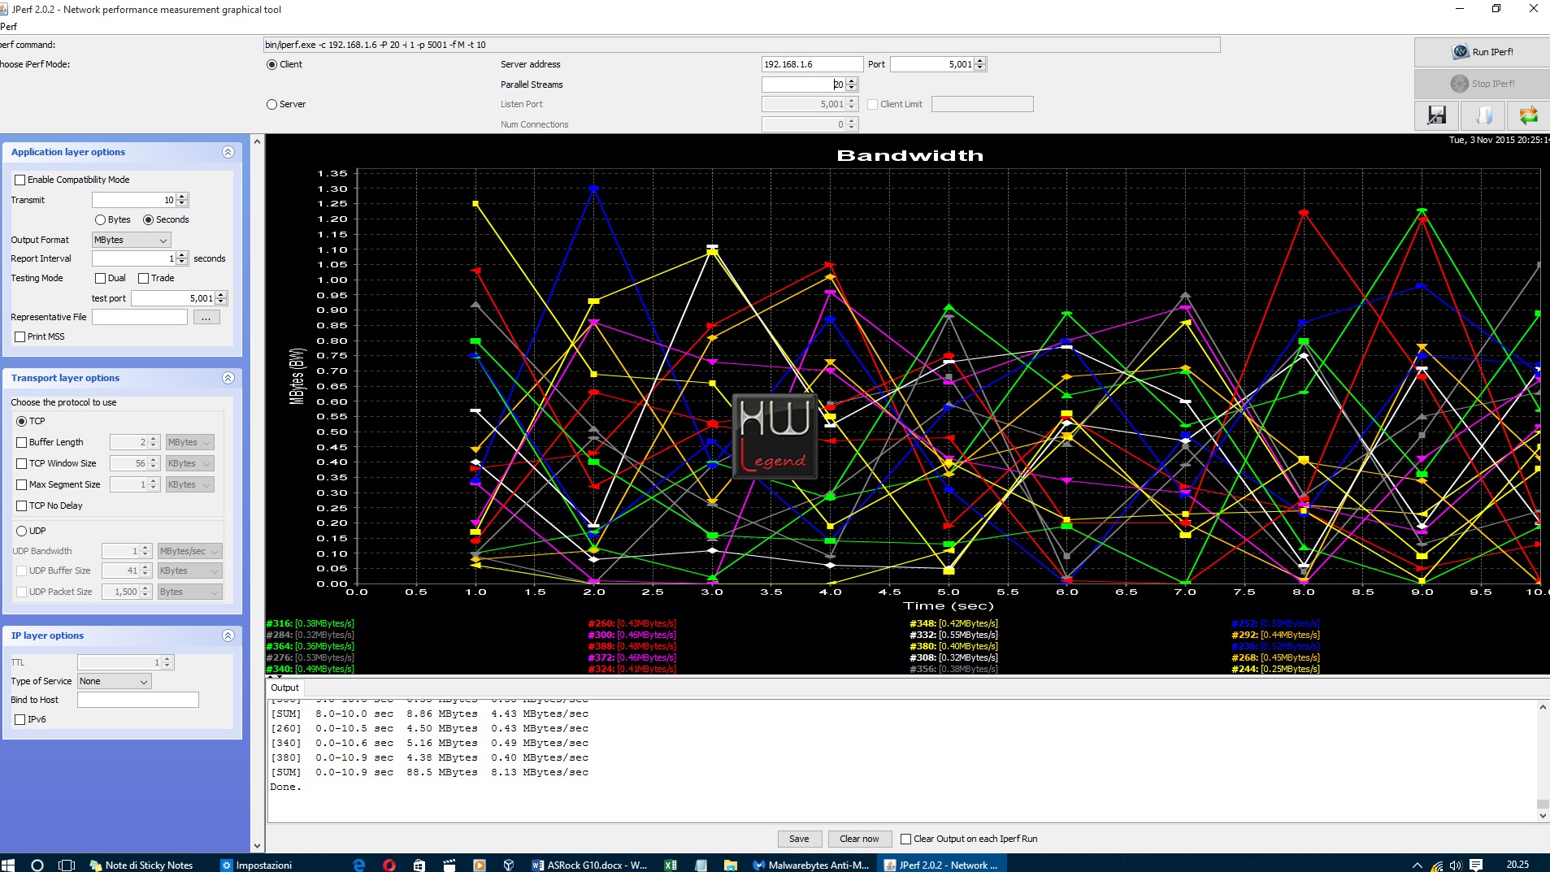
Task: Click the output pane scrollbar down arrow
Action: coord(1542,815)
